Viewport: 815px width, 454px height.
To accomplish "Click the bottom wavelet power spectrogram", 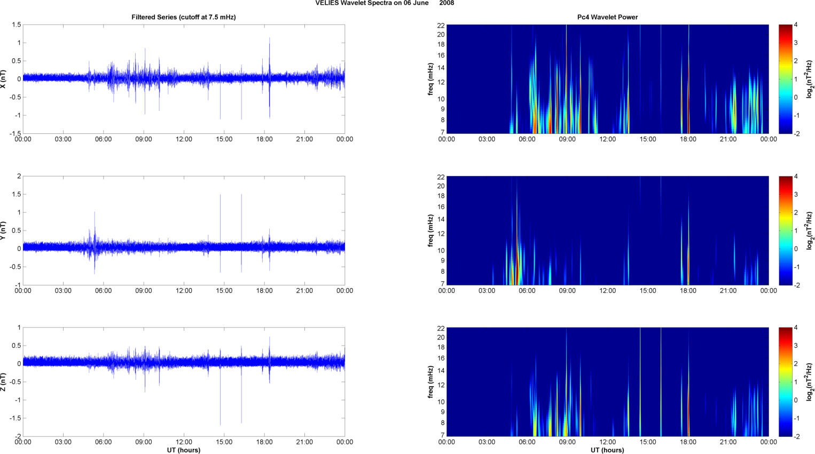I will coord(607,382).
